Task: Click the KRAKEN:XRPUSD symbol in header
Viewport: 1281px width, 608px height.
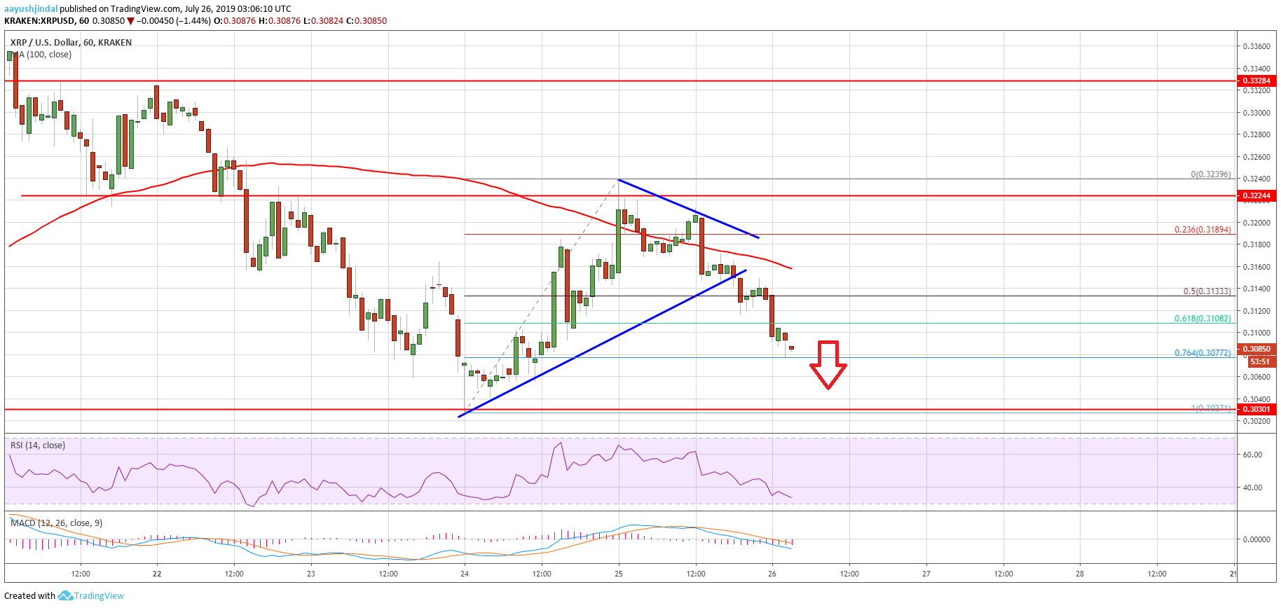Action: point(39,21)
